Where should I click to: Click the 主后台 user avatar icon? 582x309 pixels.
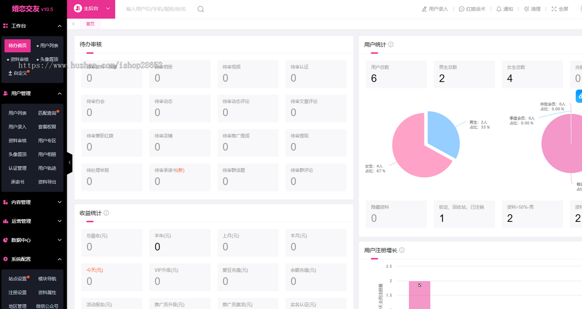pyautogui.click(x=78, y=9)
